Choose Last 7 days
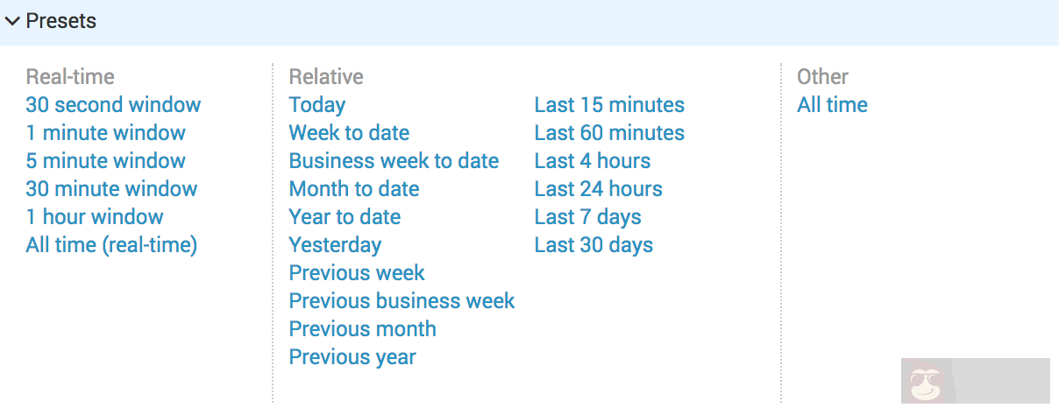This screenshot has height=408, width=1059. 587,217
